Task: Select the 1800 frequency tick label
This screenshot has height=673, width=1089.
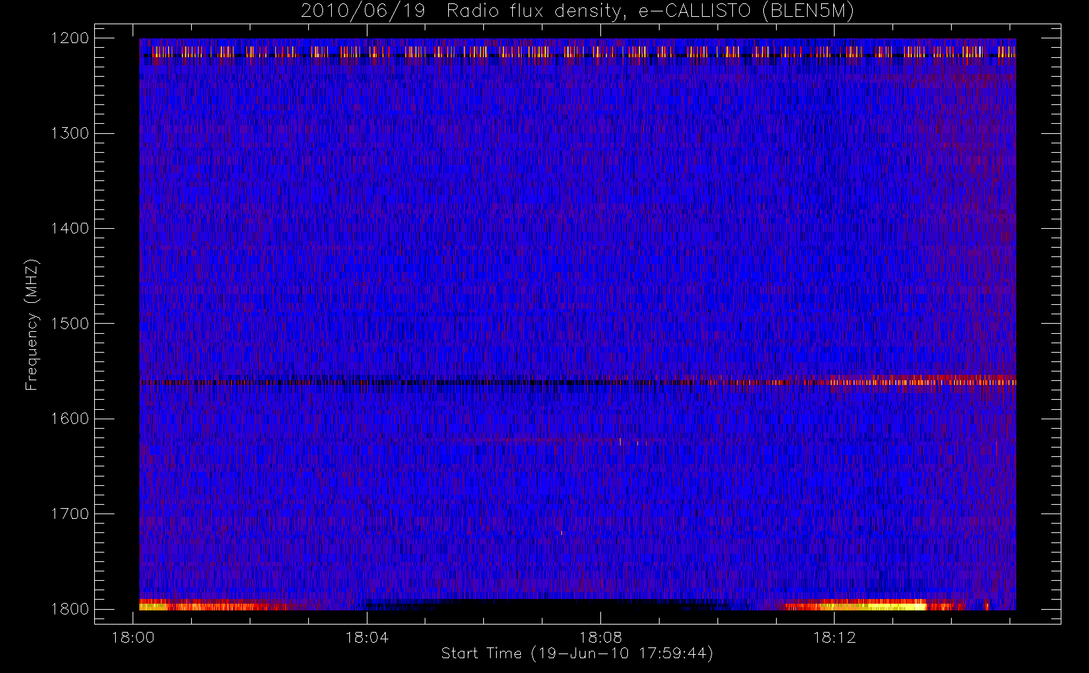Action: pos(70,609)
